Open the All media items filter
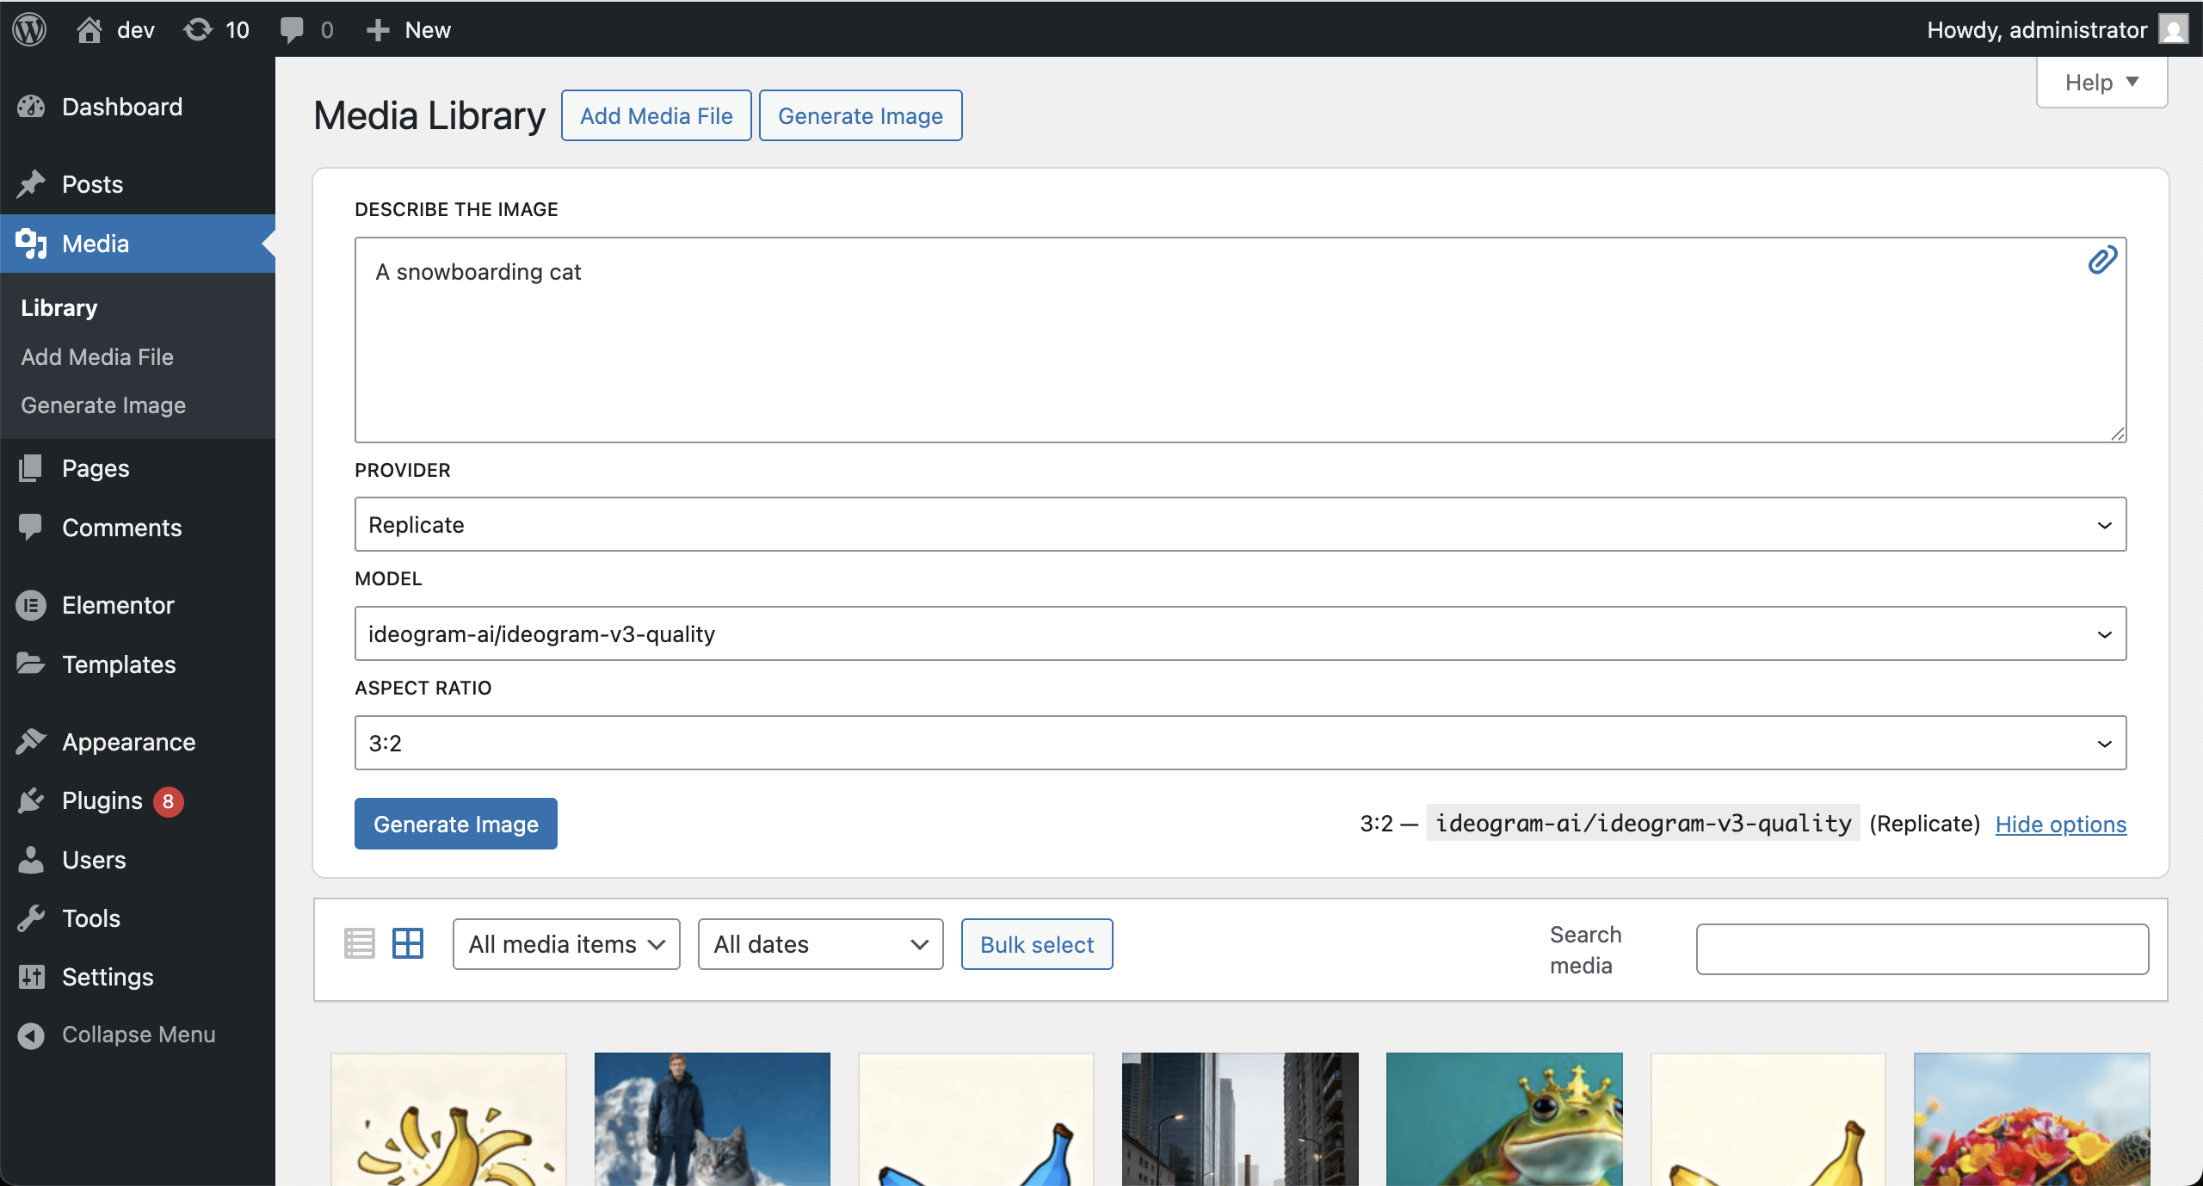Image resolution: width=2203 pixels, height=1186 pixels. 566,944
